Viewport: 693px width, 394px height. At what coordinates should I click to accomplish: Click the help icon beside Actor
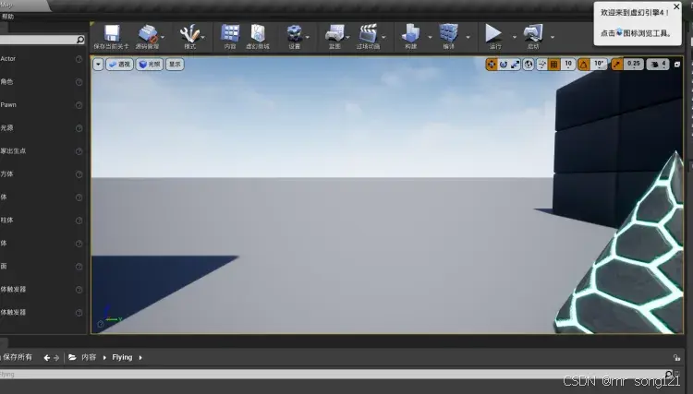tap(79, 59)
